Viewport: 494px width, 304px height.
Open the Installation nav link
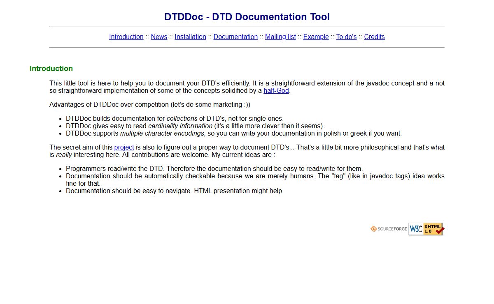[190, 37]
